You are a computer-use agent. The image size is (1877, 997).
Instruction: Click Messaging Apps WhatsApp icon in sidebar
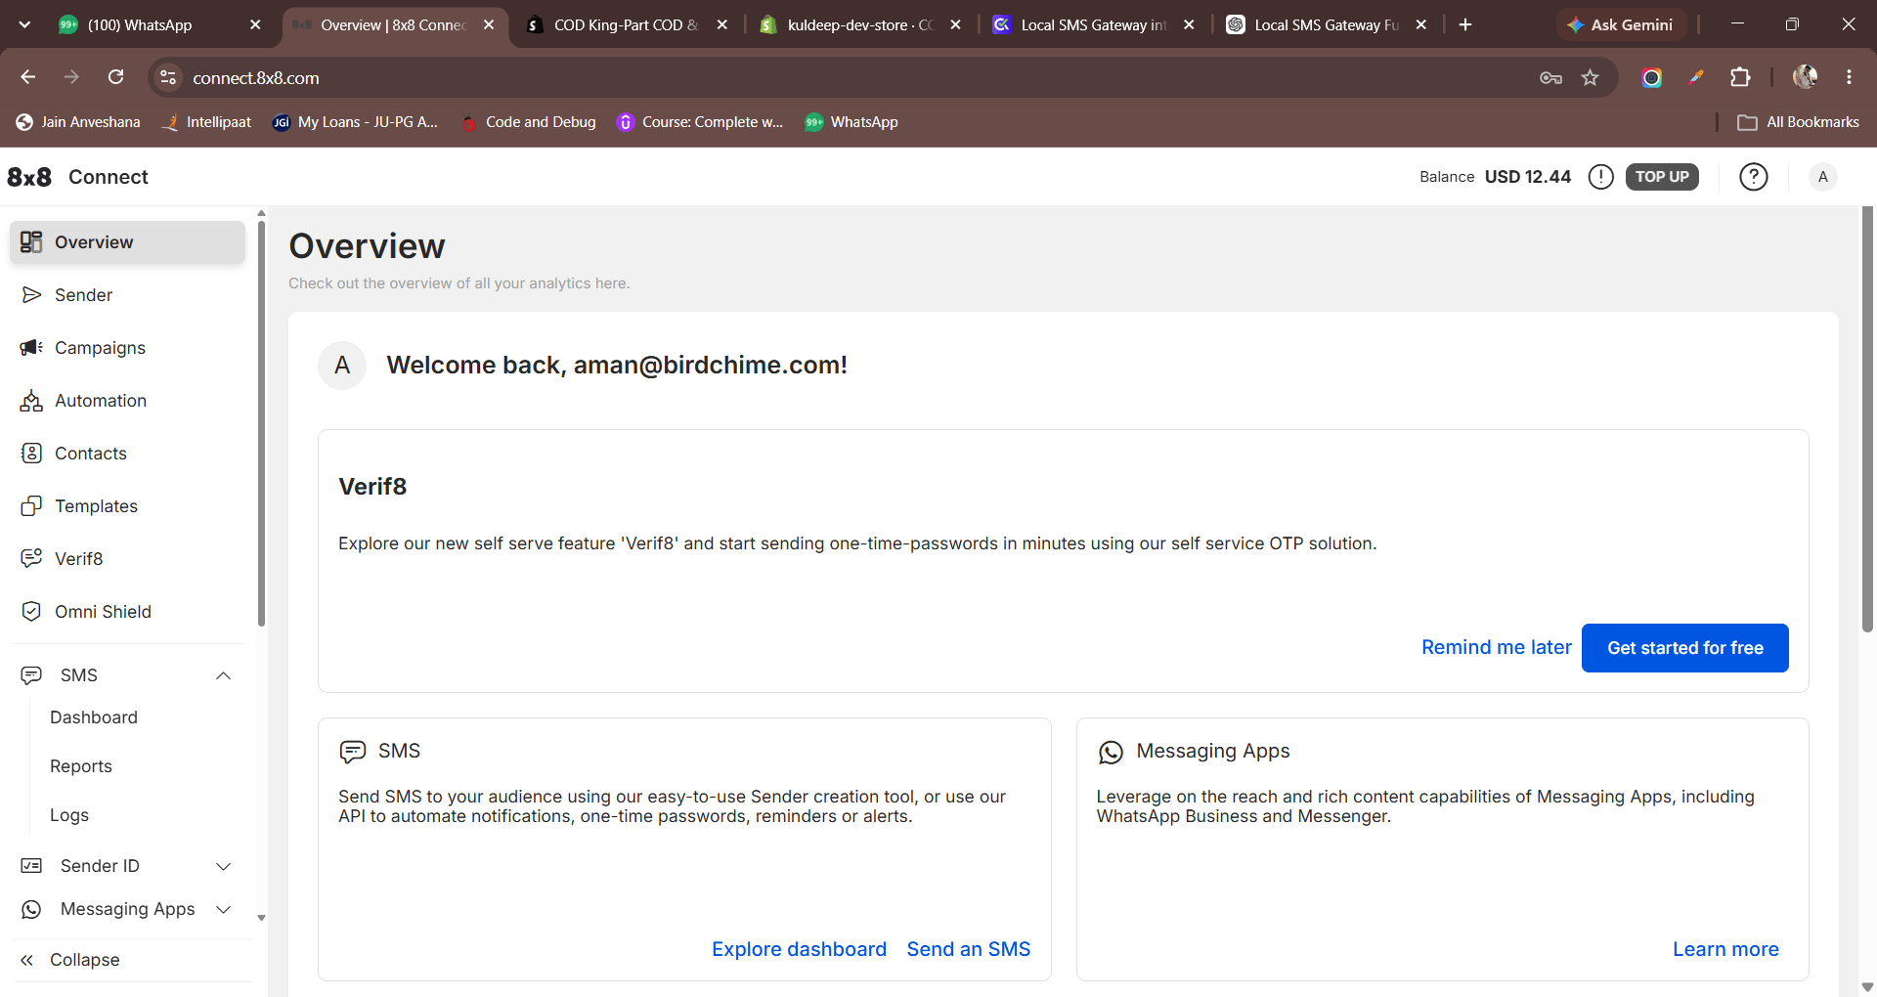coord(31,909)
